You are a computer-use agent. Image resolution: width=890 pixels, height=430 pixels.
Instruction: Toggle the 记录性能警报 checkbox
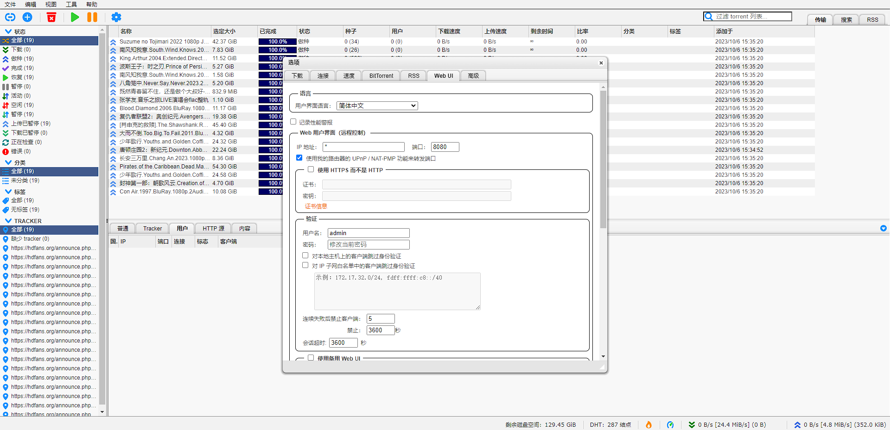click(x=293, y=122)
